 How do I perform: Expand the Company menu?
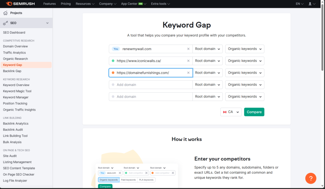(x=108, y=4)
